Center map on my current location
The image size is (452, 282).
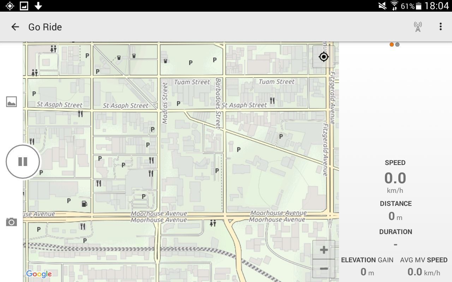[x=323, y=57]
